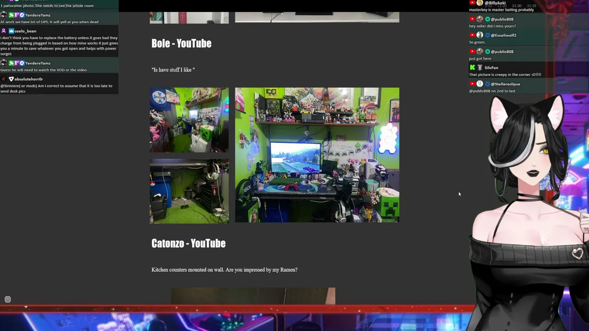589x331 pixels.
Task: Select the username SilvFen in chat
Action: [491, 68]
